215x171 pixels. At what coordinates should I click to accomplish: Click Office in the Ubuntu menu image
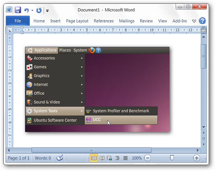55,93
